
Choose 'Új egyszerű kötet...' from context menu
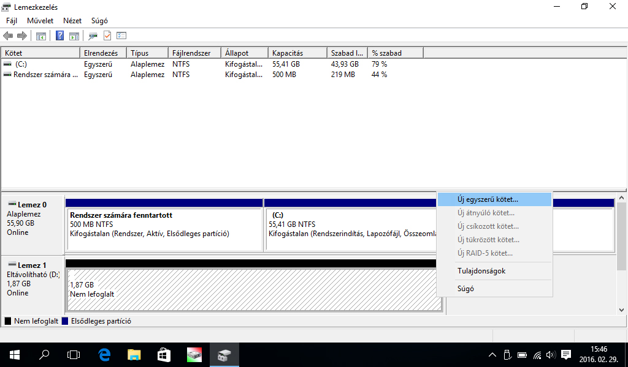click(x=488, y=199)
